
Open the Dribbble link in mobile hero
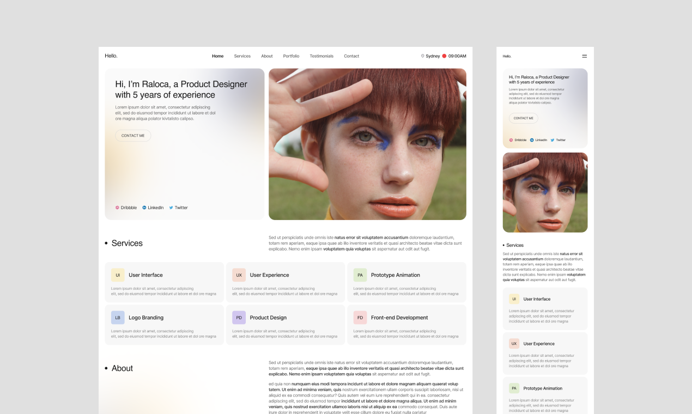tap(518, 140)
